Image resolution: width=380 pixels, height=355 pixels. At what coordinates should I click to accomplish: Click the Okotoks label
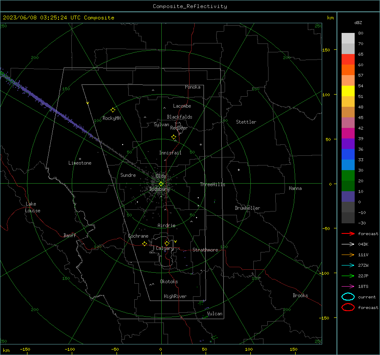tap(169, 282)
